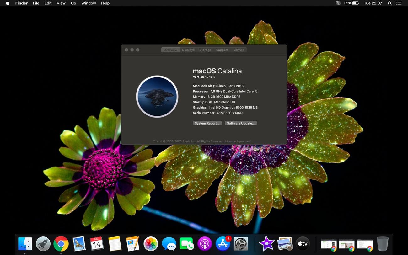
Task: Open the yellow Notes app in dock
Action: (x=115, y=244)
